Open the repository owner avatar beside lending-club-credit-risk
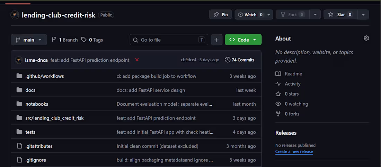This screenshot has width=381, height=167. (x=15, y=15)
